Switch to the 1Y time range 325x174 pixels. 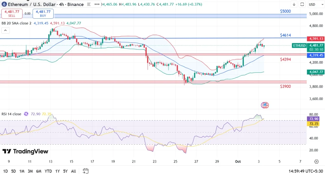click(57, 171)
